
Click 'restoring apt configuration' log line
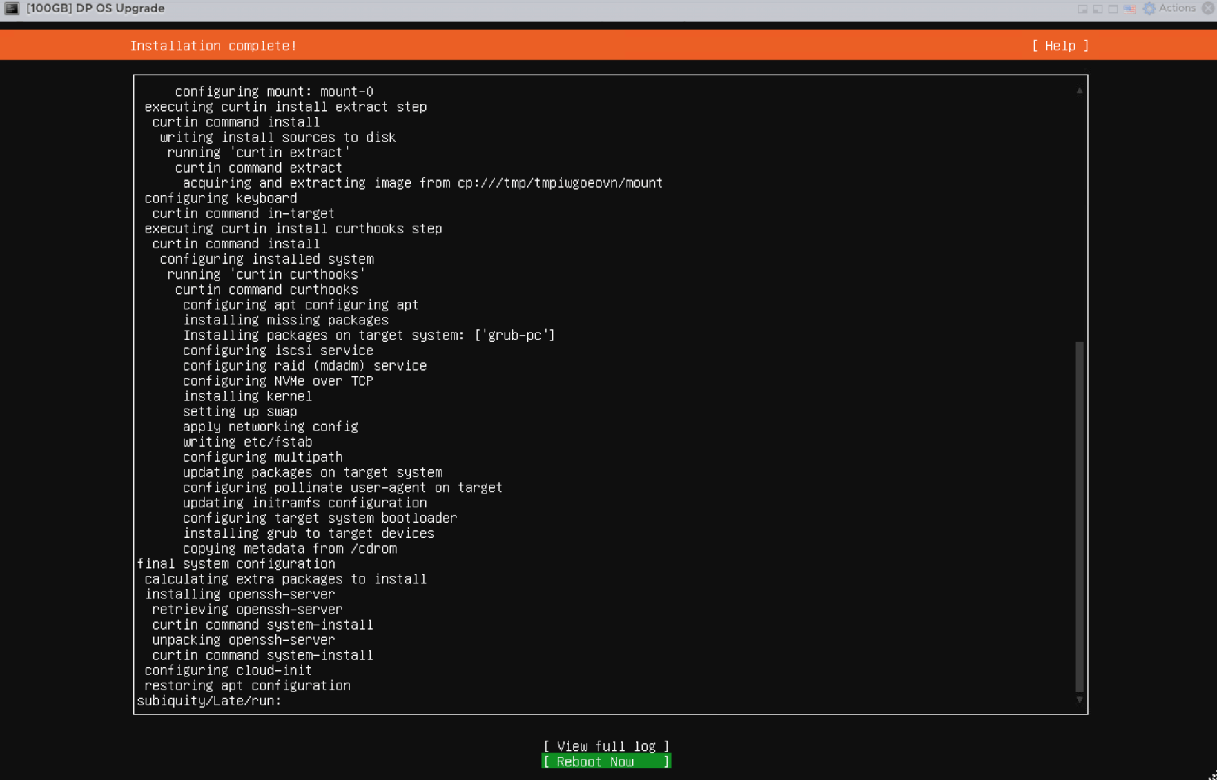tap(247, 685)
